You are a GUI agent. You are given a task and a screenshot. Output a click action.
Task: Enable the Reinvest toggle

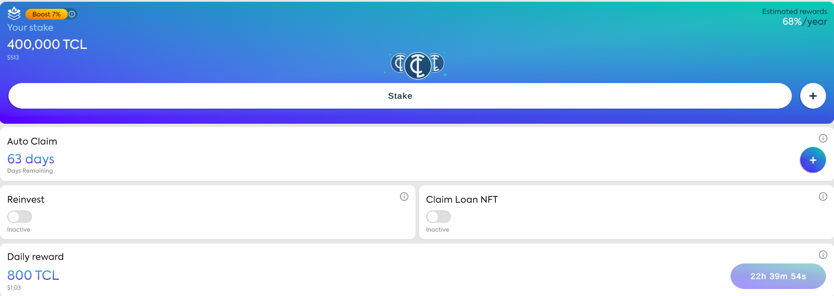(20, 216)
